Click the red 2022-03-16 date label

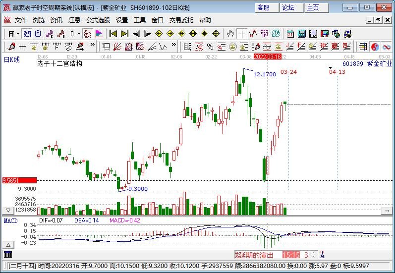tap(268, 56)
